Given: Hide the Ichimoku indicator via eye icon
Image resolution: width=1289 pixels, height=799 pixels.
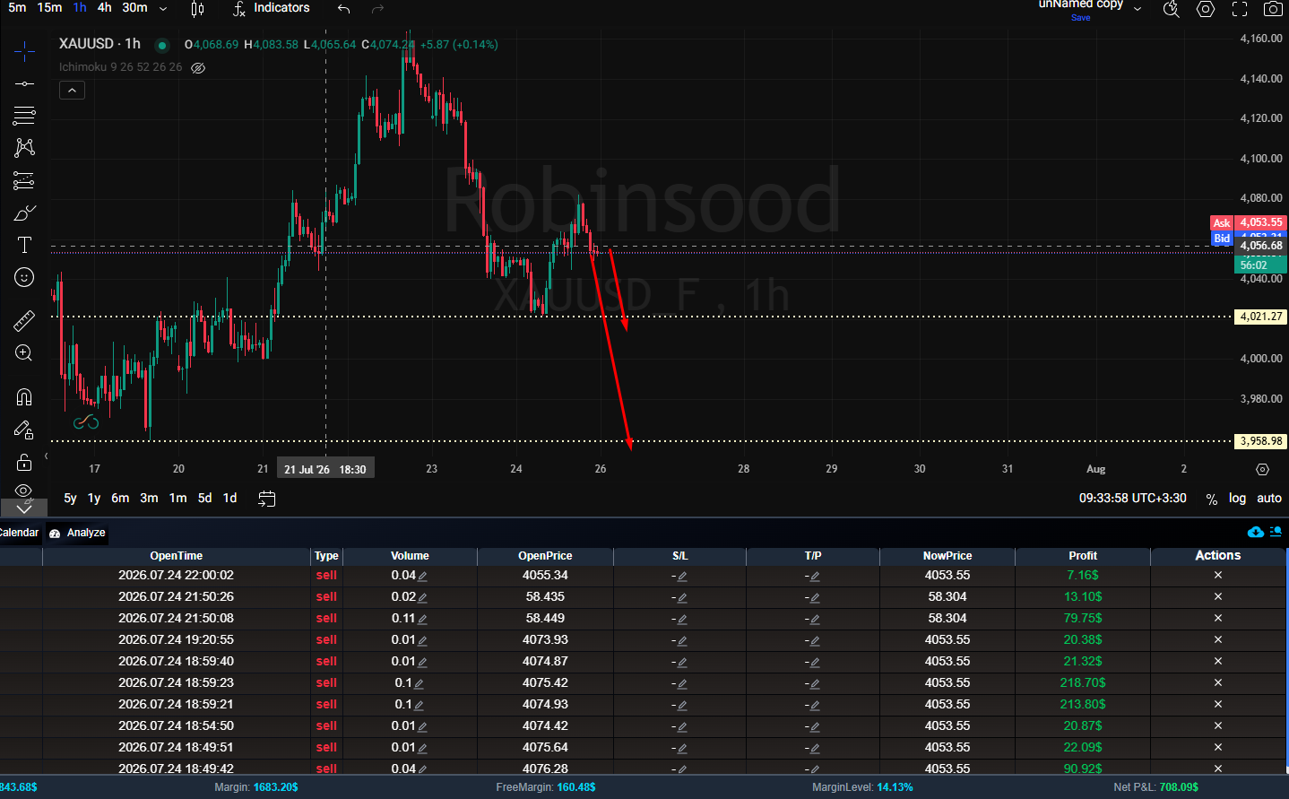Looking at the screenshot, I should [x=199, y=67].
